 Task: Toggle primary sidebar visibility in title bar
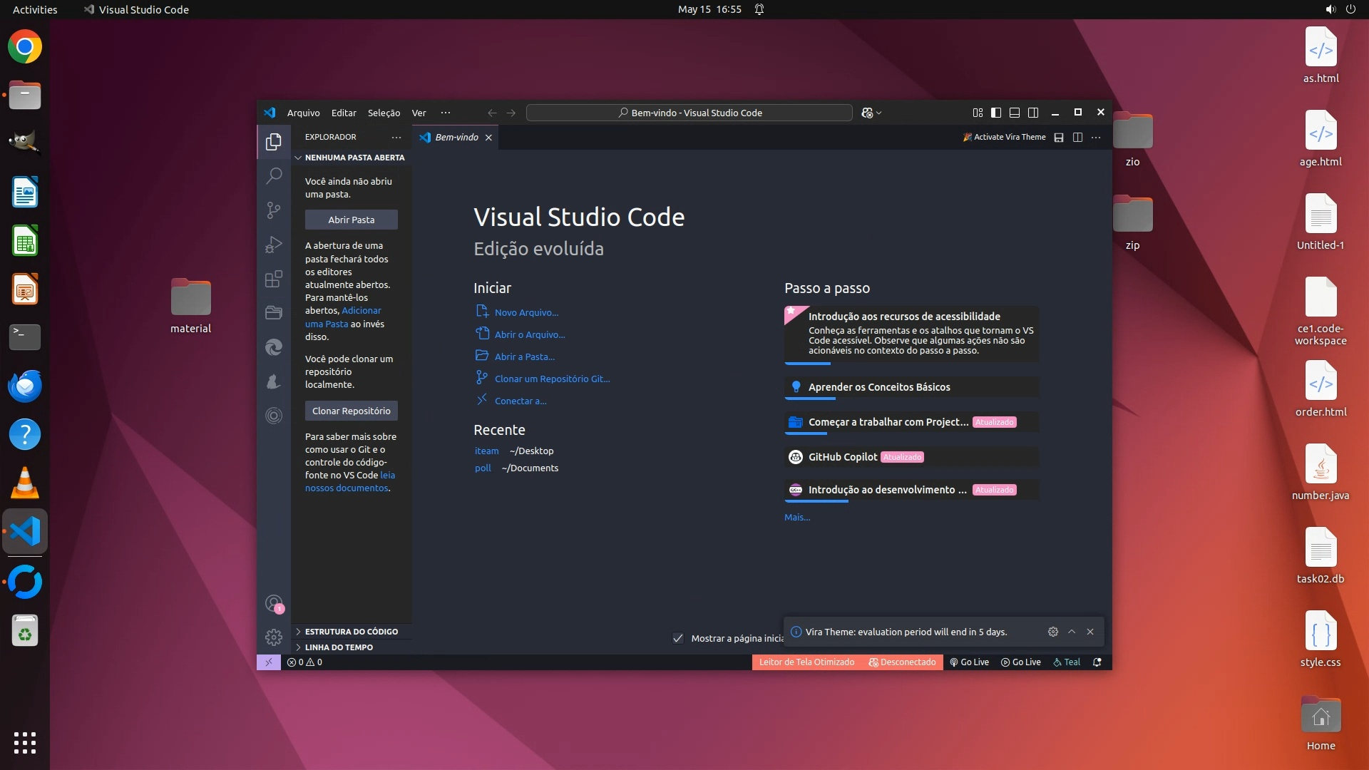996,113
